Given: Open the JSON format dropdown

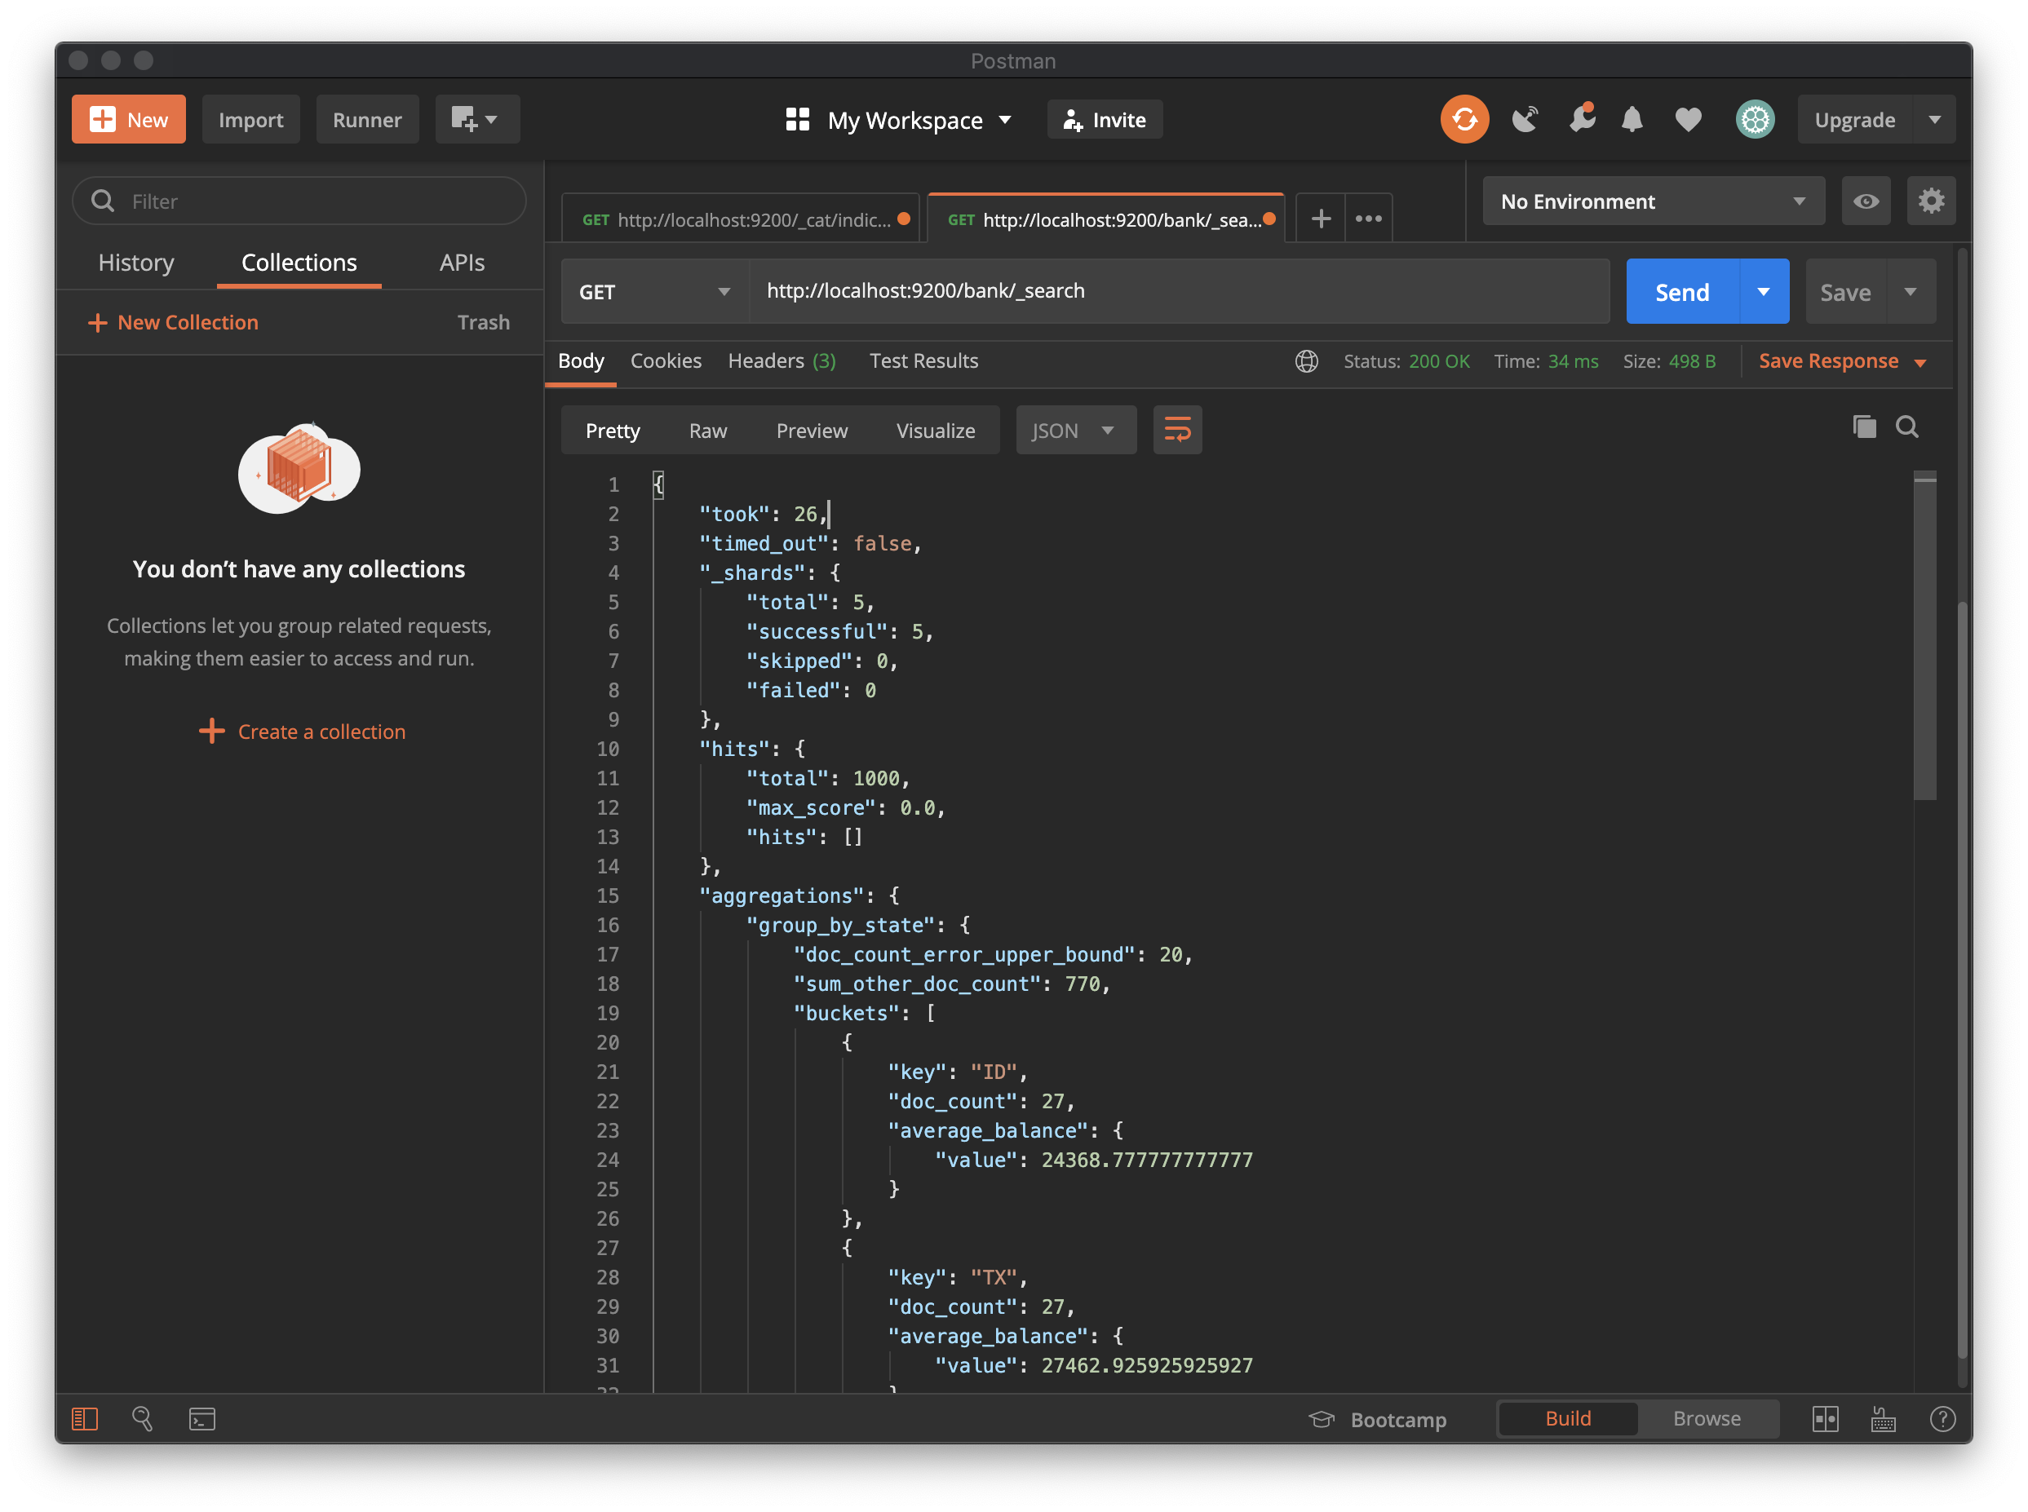Looking at the screenshot, I should tap(1075, 430).
